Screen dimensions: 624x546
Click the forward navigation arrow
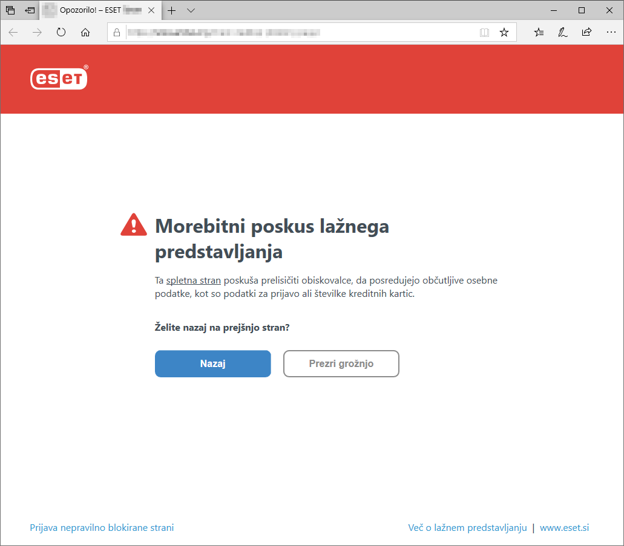(x=37, y=32)
